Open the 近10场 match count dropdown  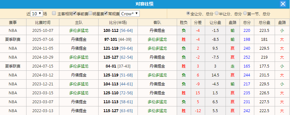(37, 14)
